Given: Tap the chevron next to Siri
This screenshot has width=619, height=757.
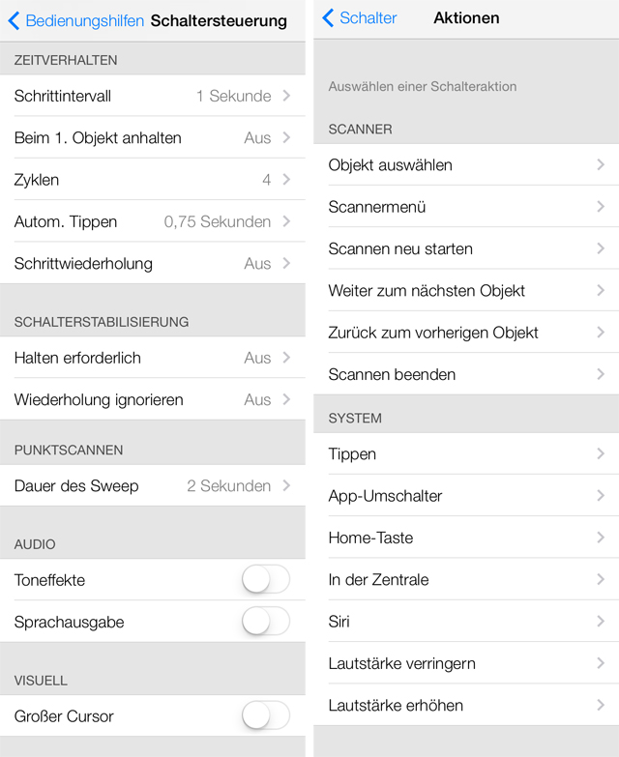Looking at the screenshot, I should (x=601, y=621).
